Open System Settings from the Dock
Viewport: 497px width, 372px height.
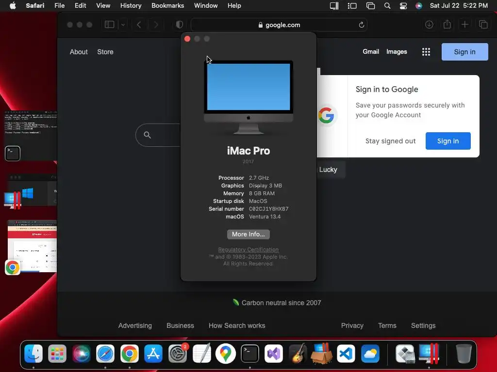pos(178,353)
